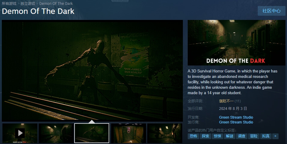Open the 社区中心 community hub button

(x=271, y=11)
